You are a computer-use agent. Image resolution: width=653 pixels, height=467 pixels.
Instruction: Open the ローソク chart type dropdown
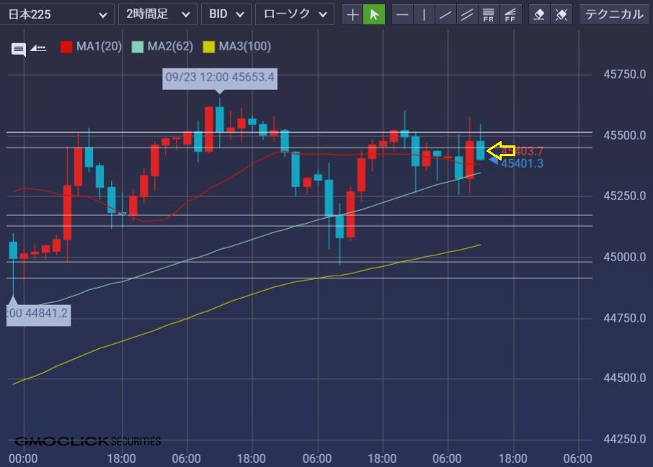[x=295, y=14]
